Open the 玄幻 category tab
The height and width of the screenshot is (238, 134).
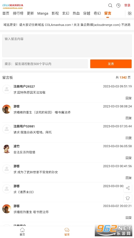coord(66,13)
